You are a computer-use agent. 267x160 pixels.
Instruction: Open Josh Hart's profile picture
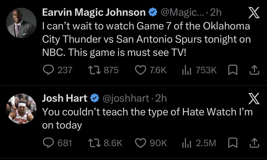point(21,109)
